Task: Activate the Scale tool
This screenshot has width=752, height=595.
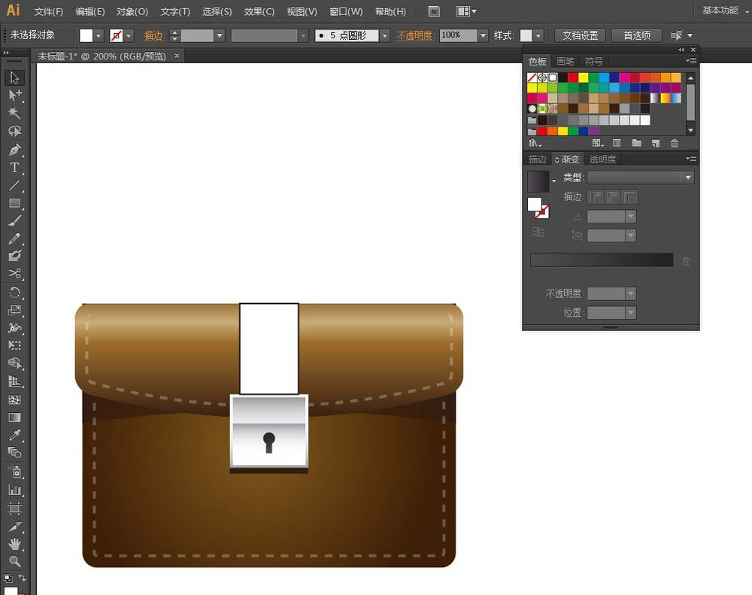Action: click(x=14, y=310)
